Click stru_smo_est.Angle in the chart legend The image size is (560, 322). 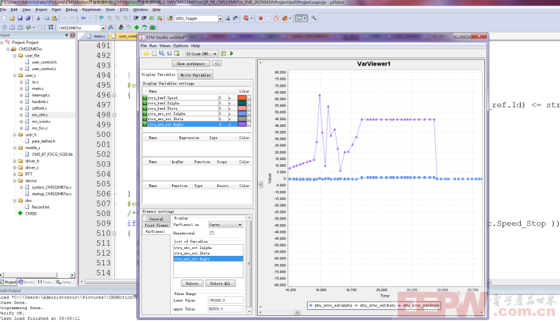pos(418,306)
